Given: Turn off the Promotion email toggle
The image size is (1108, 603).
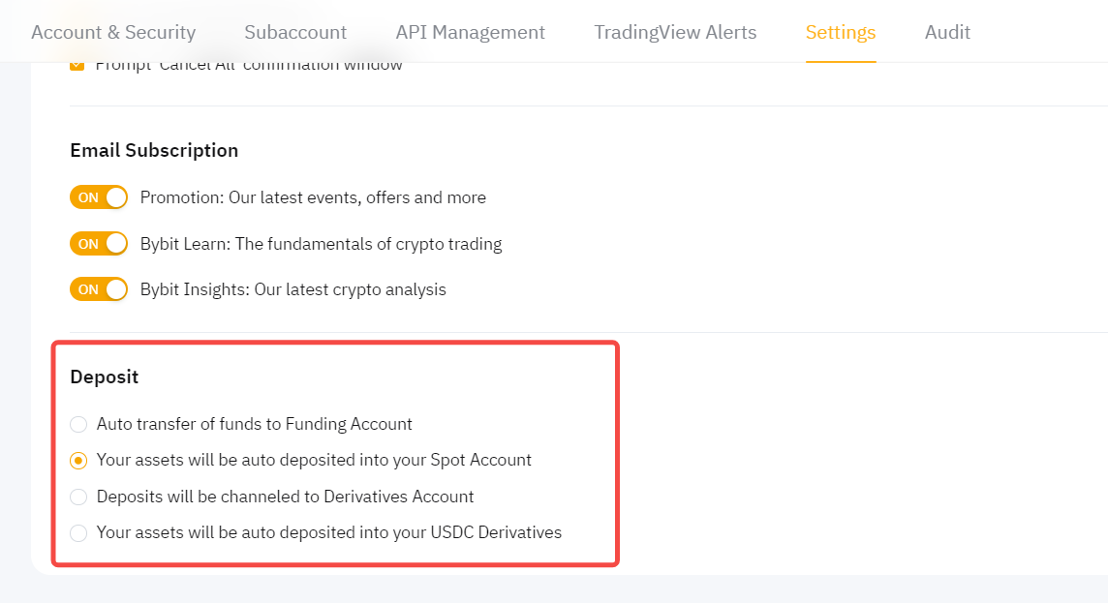Looking at the screenshot, I should point(99,197).
